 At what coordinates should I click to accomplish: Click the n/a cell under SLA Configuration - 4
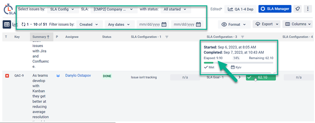click(299, 77)
